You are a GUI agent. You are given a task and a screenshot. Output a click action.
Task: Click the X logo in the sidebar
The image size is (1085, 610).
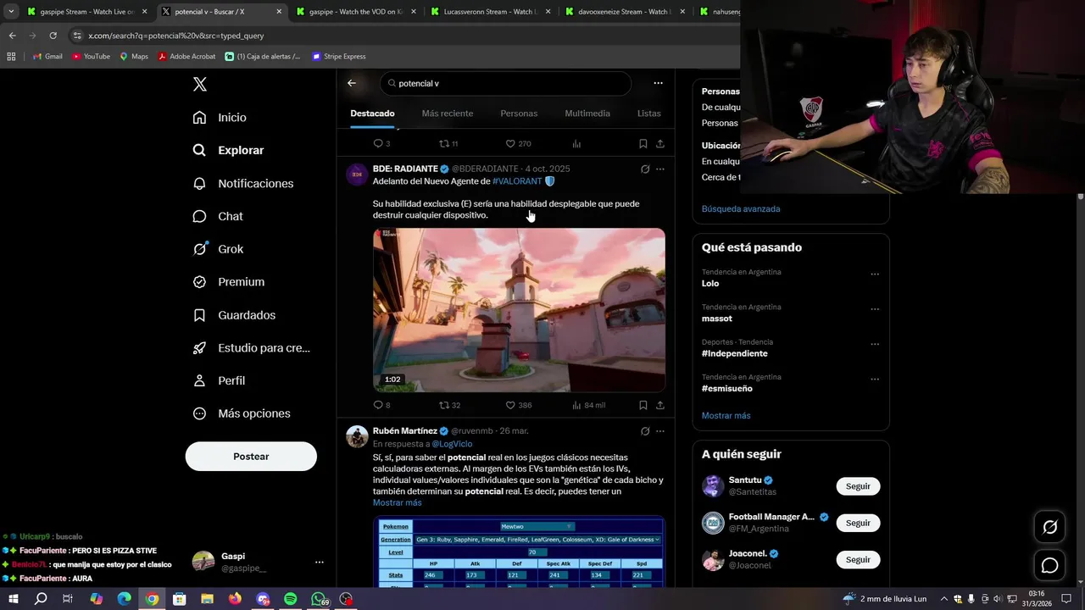200,84
